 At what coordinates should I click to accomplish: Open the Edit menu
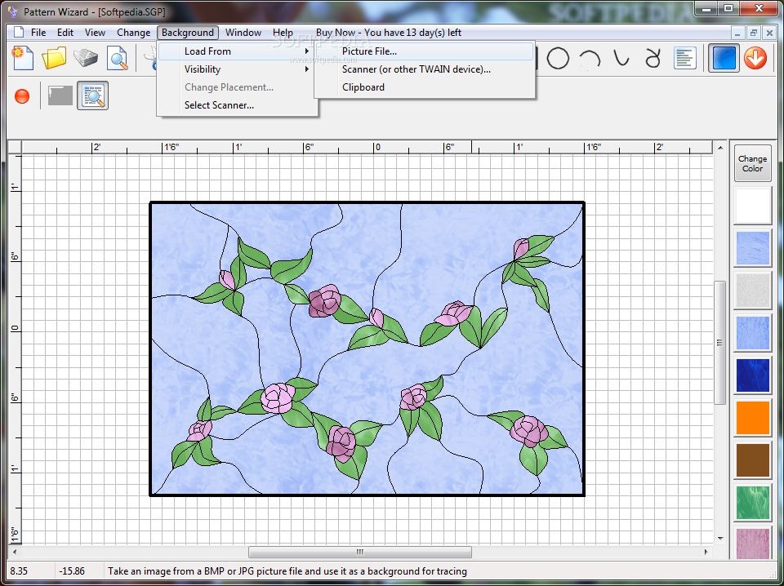pos(65,33)
